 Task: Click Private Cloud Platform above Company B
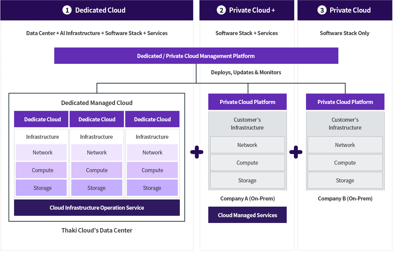tap(345, 102)
